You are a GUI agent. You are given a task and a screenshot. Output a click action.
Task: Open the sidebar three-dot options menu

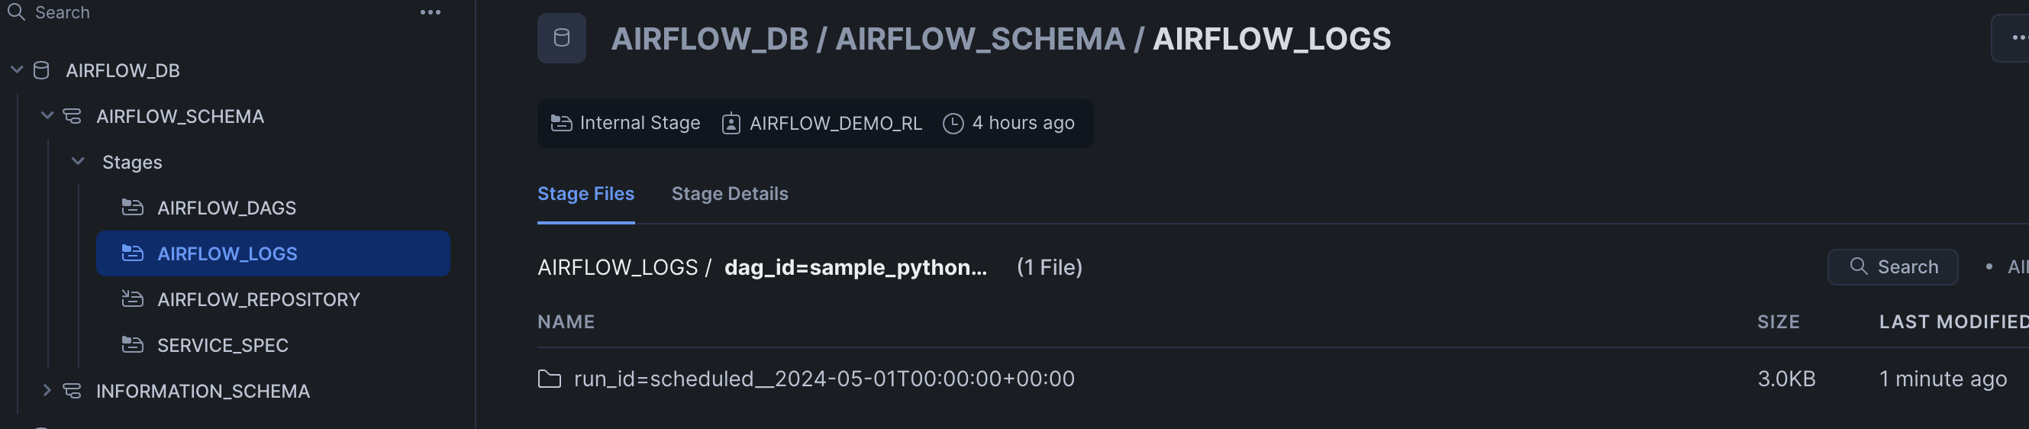coord(430,12)
